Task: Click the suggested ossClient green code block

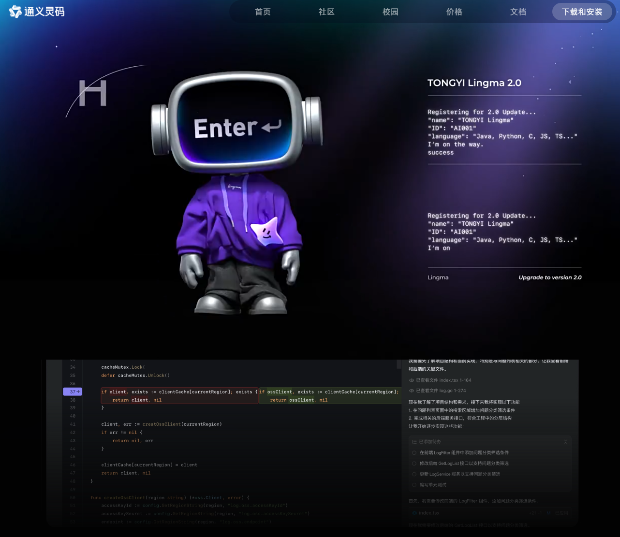Action: point(330,396)
